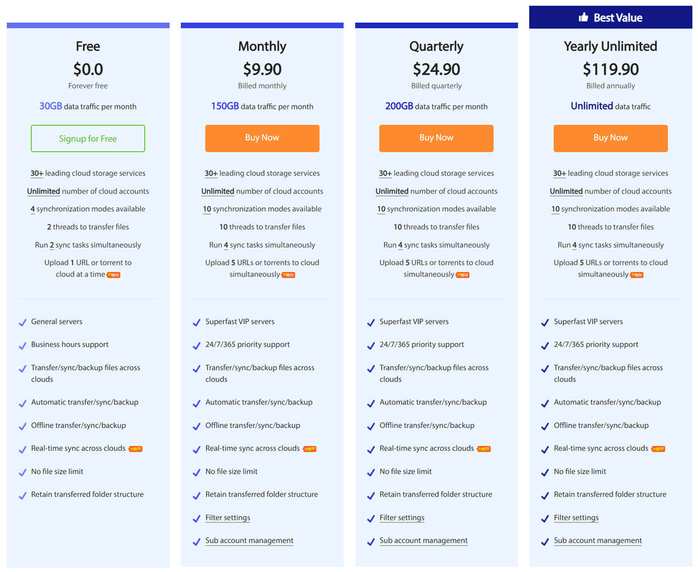Click the Signup for Free button
The image size is (698, 572).
click(x=88, y=138)
